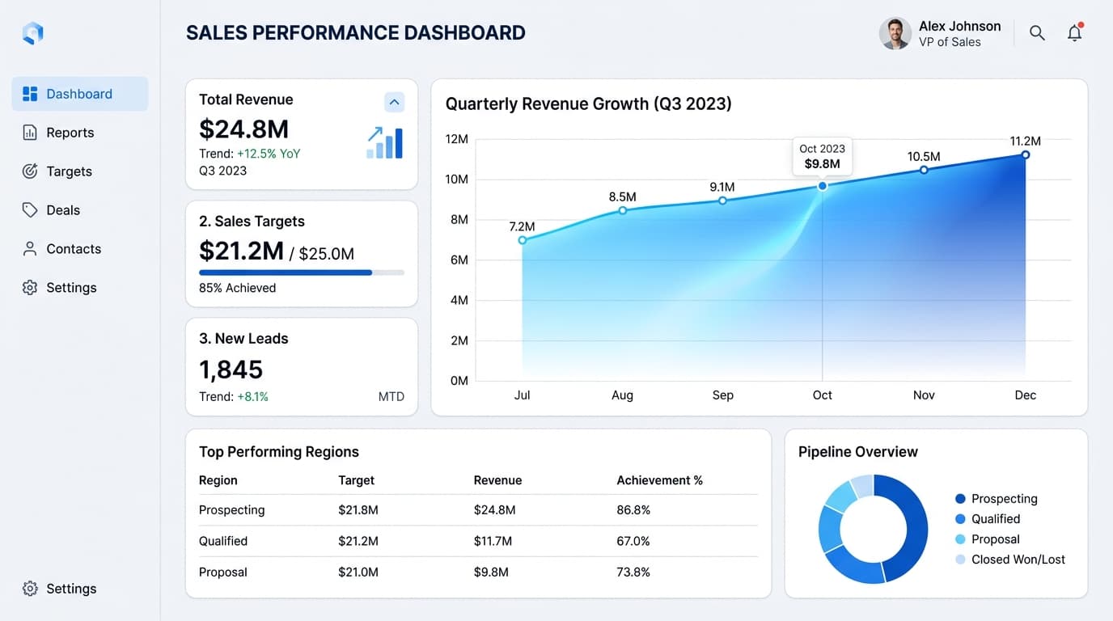This screenshot has width=1113, height=621.
Task: Click the 'Target' column header
Action: (356, 480)
